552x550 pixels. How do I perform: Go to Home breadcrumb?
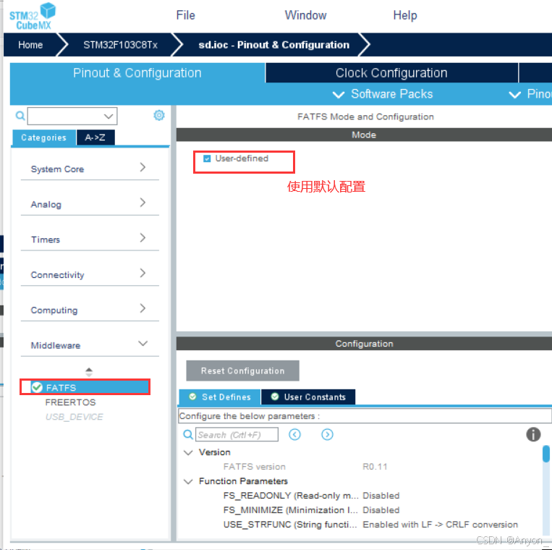30,45
